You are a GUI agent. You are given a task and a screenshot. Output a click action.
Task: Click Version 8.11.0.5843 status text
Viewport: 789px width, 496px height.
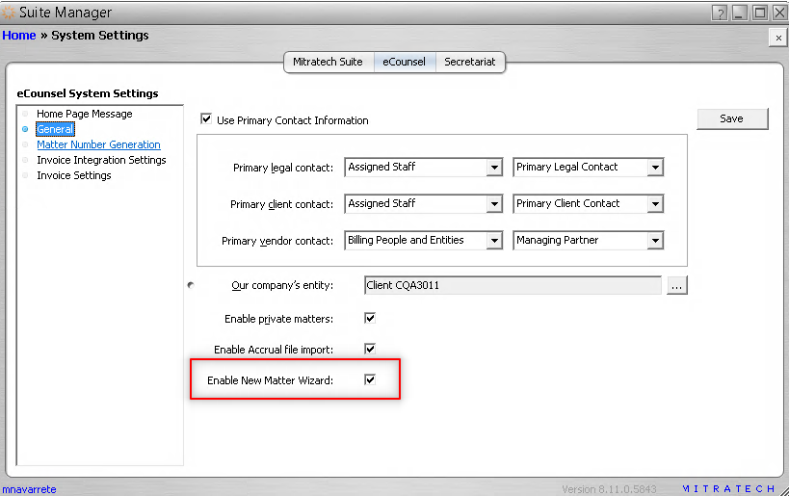click(609, 489)
